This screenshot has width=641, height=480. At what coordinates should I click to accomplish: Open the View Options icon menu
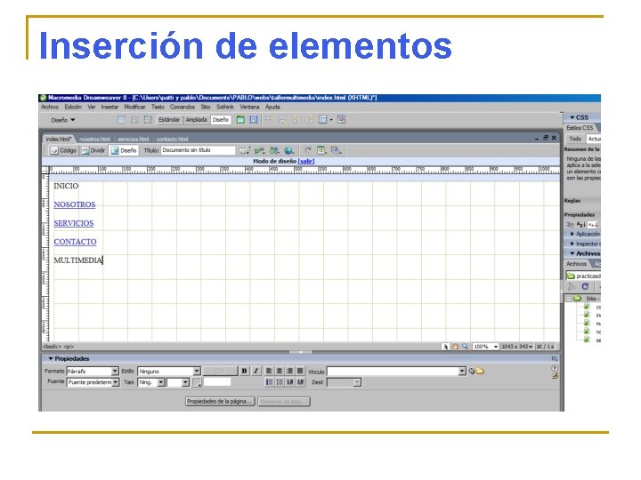321,150
